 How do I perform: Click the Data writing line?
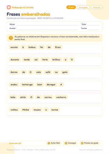pyautogui.click(x=93, y=25)
